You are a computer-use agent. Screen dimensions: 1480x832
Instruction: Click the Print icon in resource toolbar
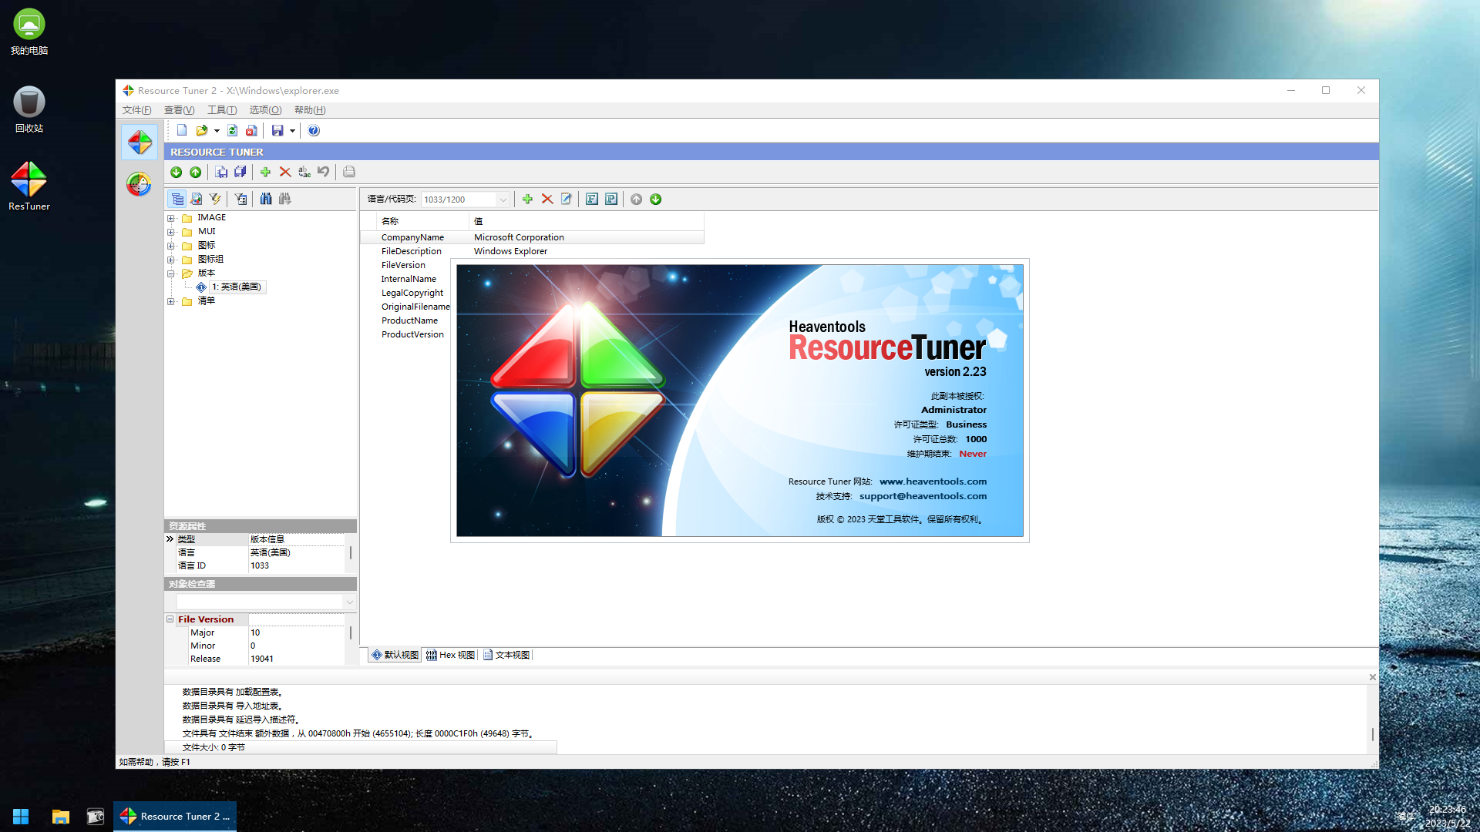[349, 172]
